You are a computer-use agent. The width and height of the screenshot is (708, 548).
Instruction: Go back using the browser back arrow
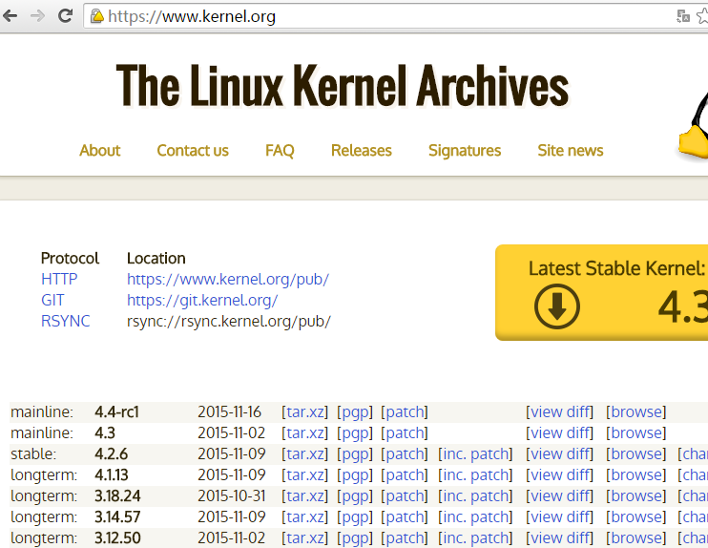pos(10,16)
